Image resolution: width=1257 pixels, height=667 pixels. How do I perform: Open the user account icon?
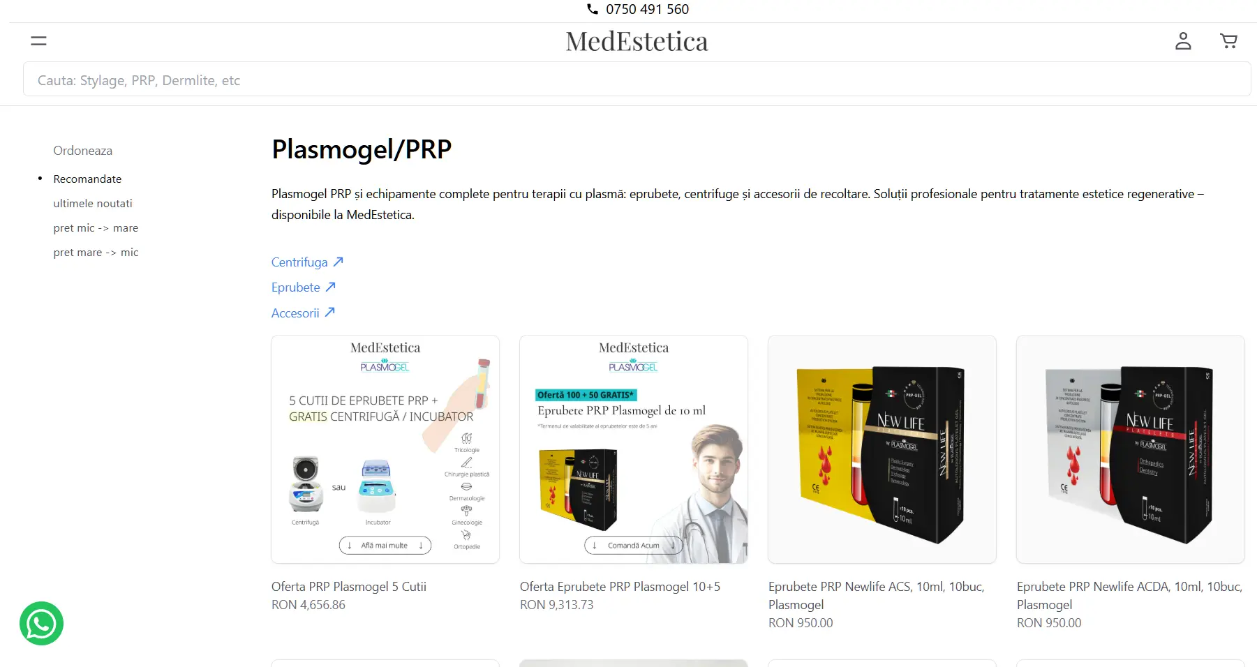click(x=1183, y=41)
